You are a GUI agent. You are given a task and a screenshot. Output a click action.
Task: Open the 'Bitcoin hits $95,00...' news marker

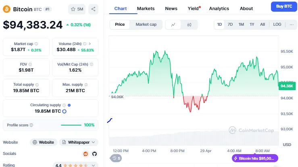click(x=254, y=159)
